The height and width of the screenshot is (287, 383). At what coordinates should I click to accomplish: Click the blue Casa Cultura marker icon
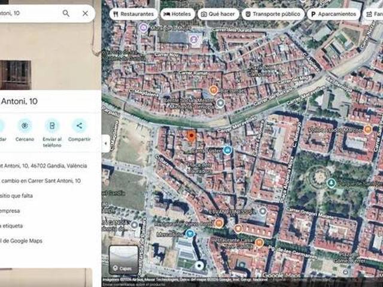(227, 150)
